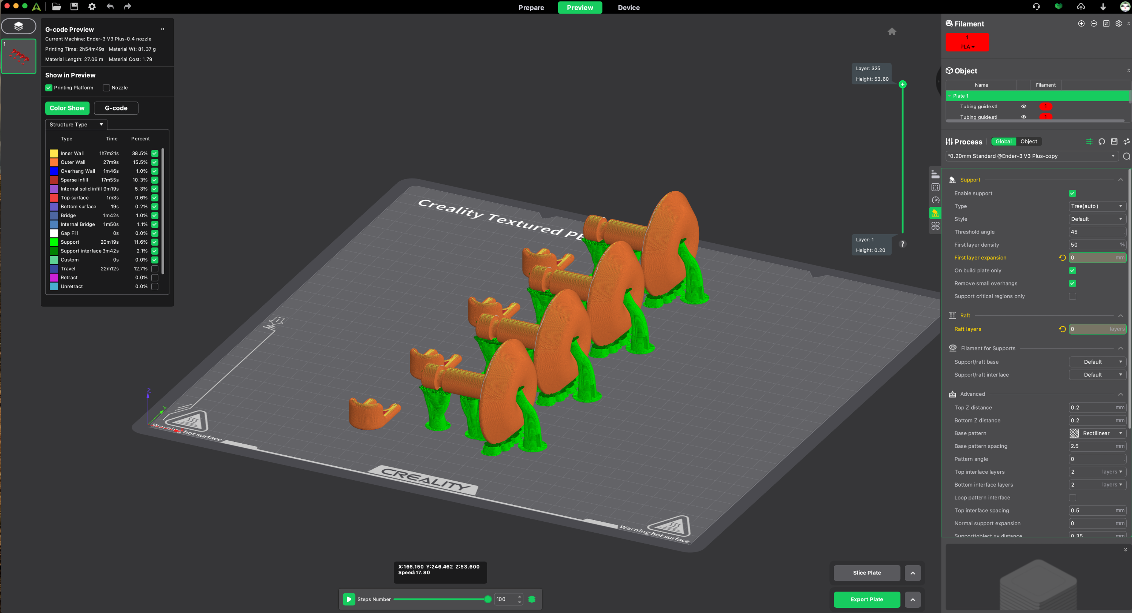Open the Others settings clover icon
Image resolution: width=1132 pixels, height=613 pixels.
935,226
